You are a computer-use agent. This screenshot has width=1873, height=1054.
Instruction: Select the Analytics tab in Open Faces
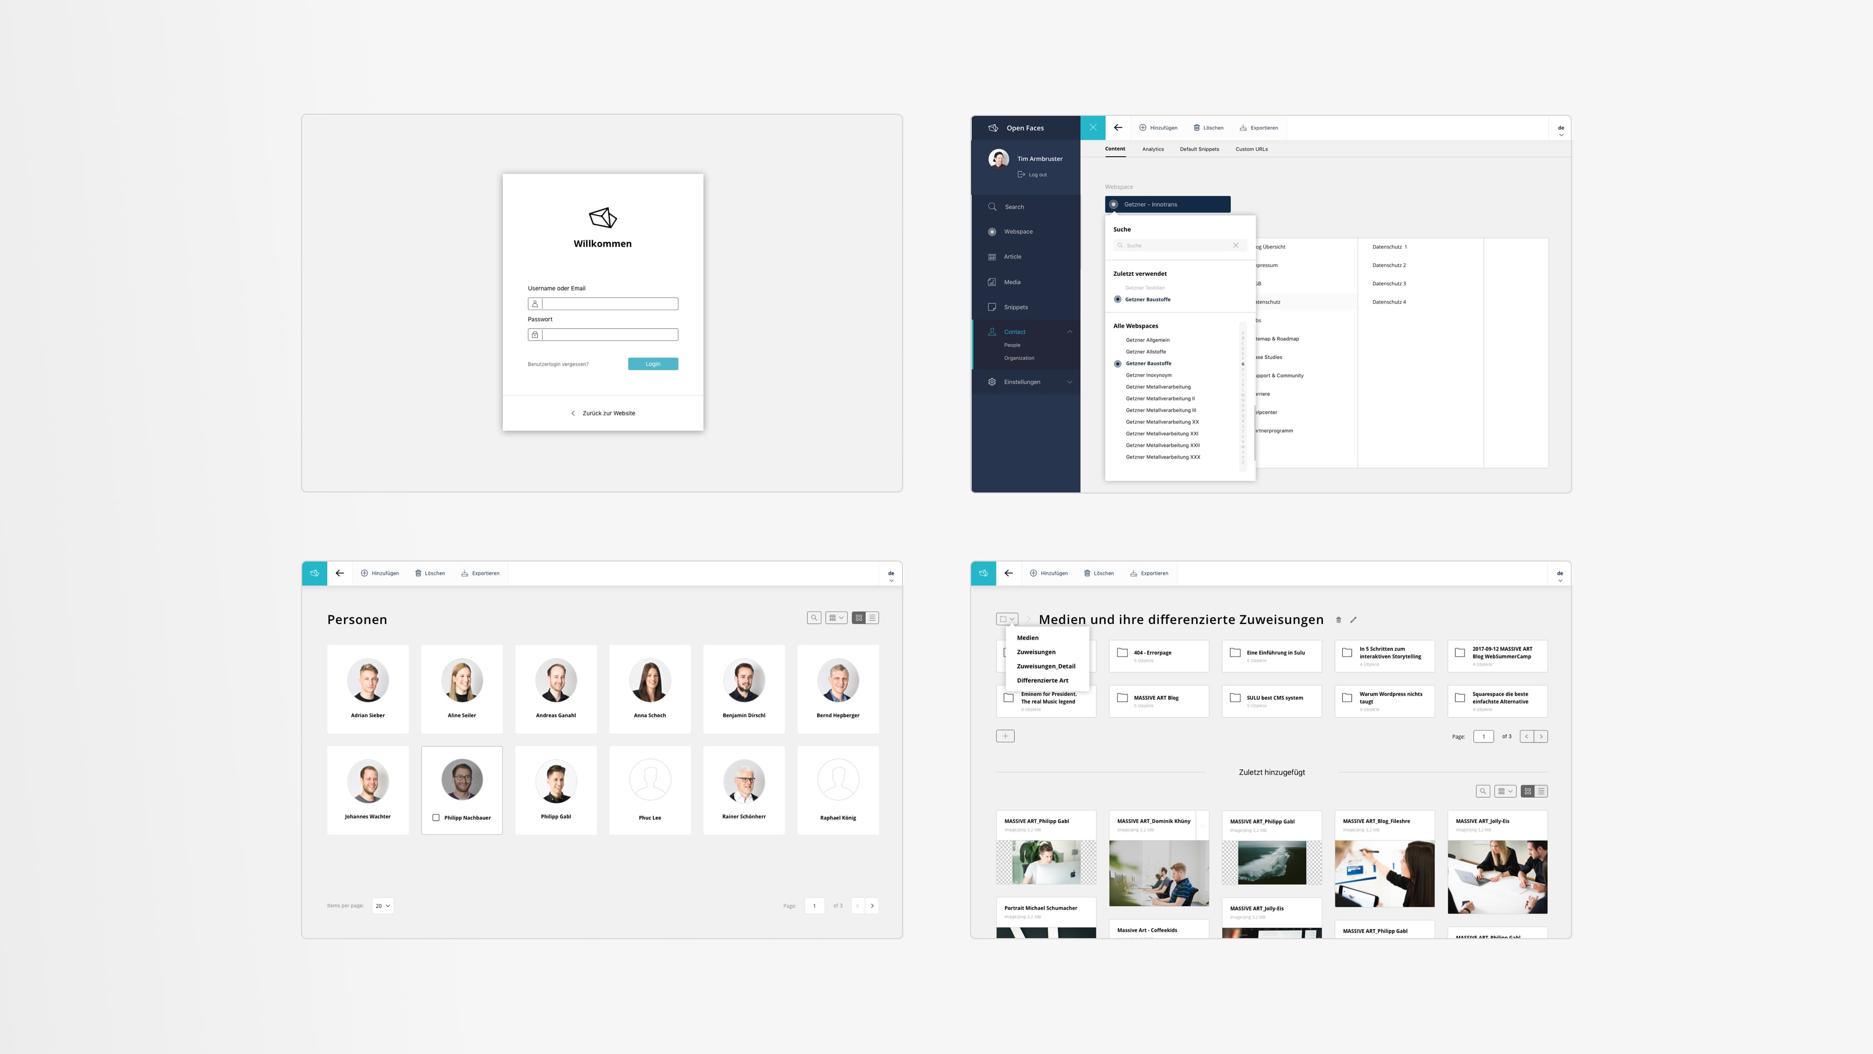click(1150, 149)
